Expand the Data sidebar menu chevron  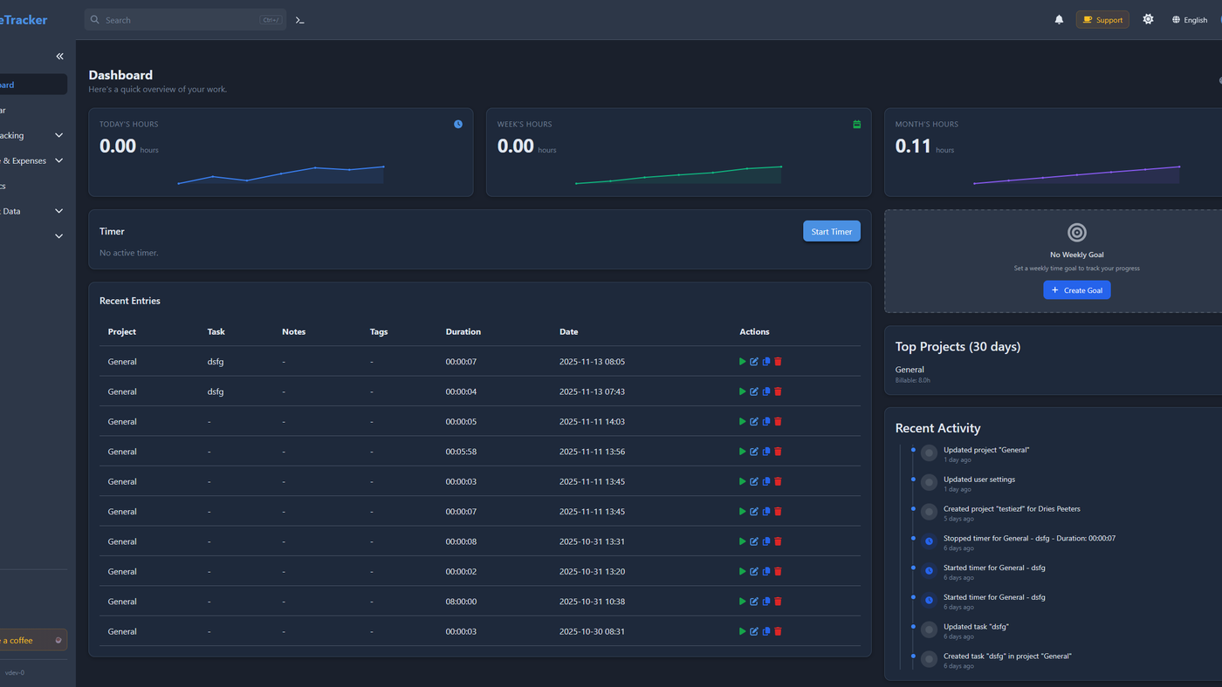(x=59, y=211)
